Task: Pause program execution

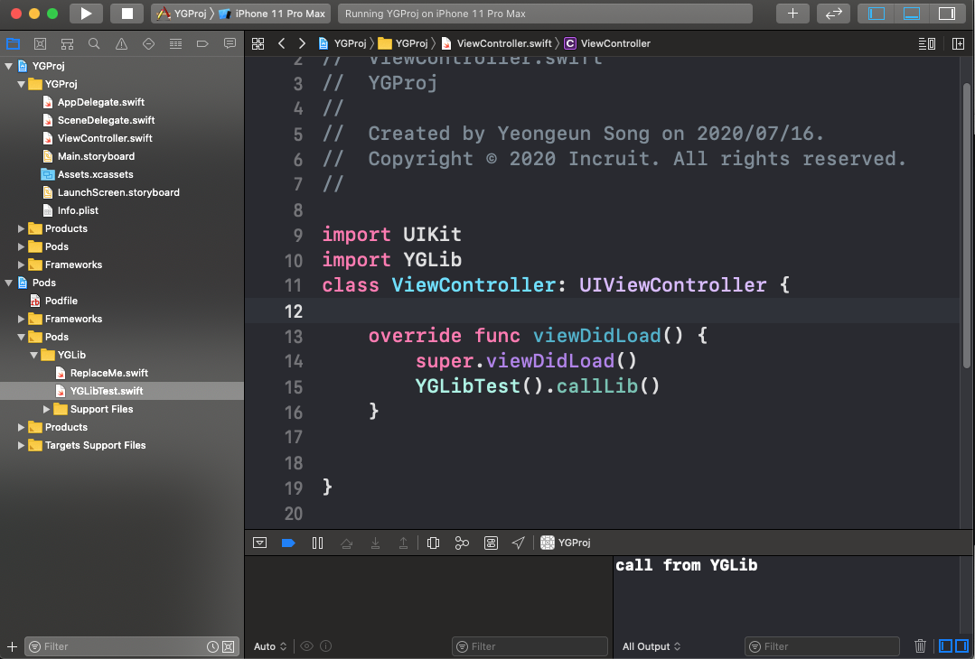Action: tap(317, 543)
